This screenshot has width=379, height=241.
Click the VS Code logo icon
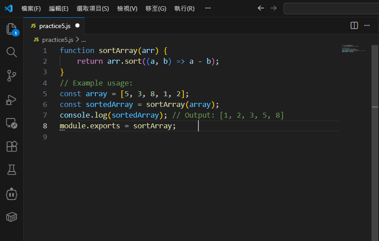[8, 8]
